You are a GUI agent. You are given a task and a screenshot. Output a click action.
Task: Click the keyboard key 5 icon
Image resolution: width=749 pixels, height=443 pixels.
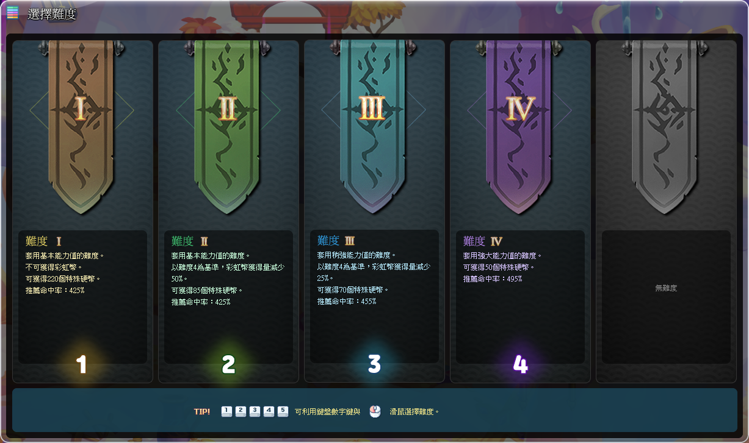tap(283, 411)
